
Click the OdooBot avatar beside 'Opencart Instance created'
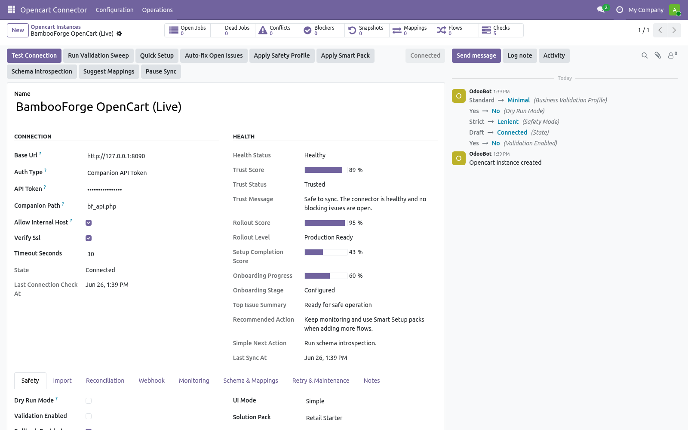(459, 158)
